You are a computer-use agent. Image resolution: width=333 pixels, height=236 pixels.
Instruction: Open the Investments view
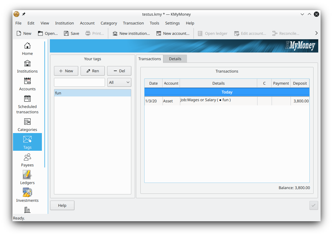(27, 196)
